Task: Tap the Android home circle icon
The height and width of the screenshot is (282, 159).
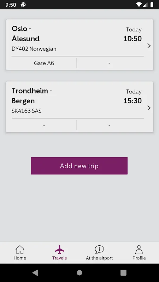Action: tap(79, 273)
